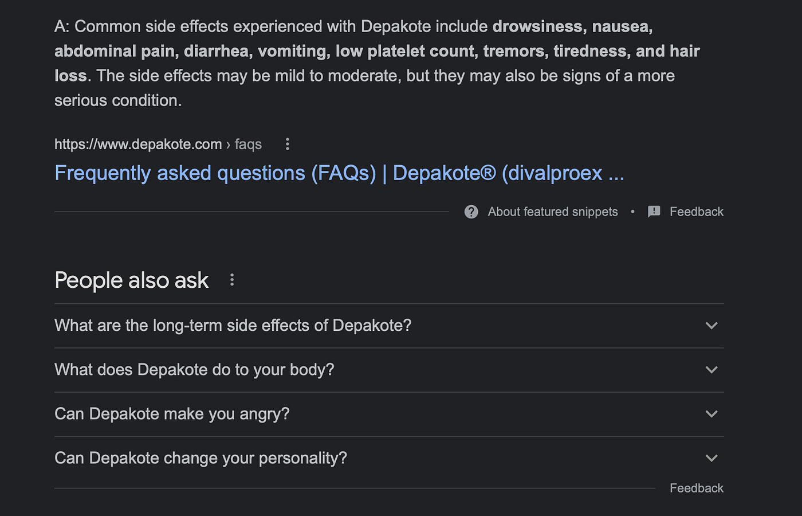The image size is (802, 516).
Task: Click Feedback below People also ask list
Action: 697,488
